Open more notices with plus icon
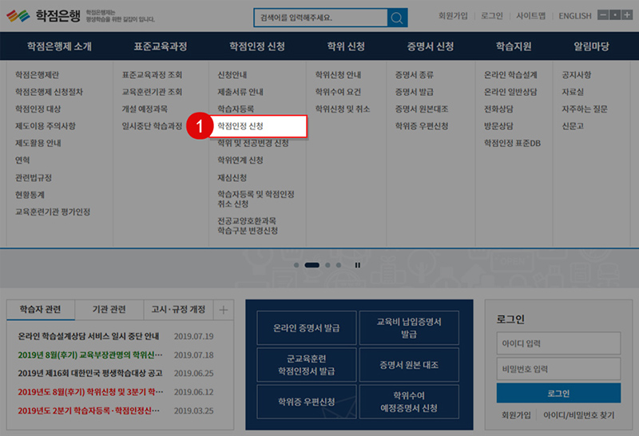Viewport: 639px width, 436px height. [x=223, y=310]
